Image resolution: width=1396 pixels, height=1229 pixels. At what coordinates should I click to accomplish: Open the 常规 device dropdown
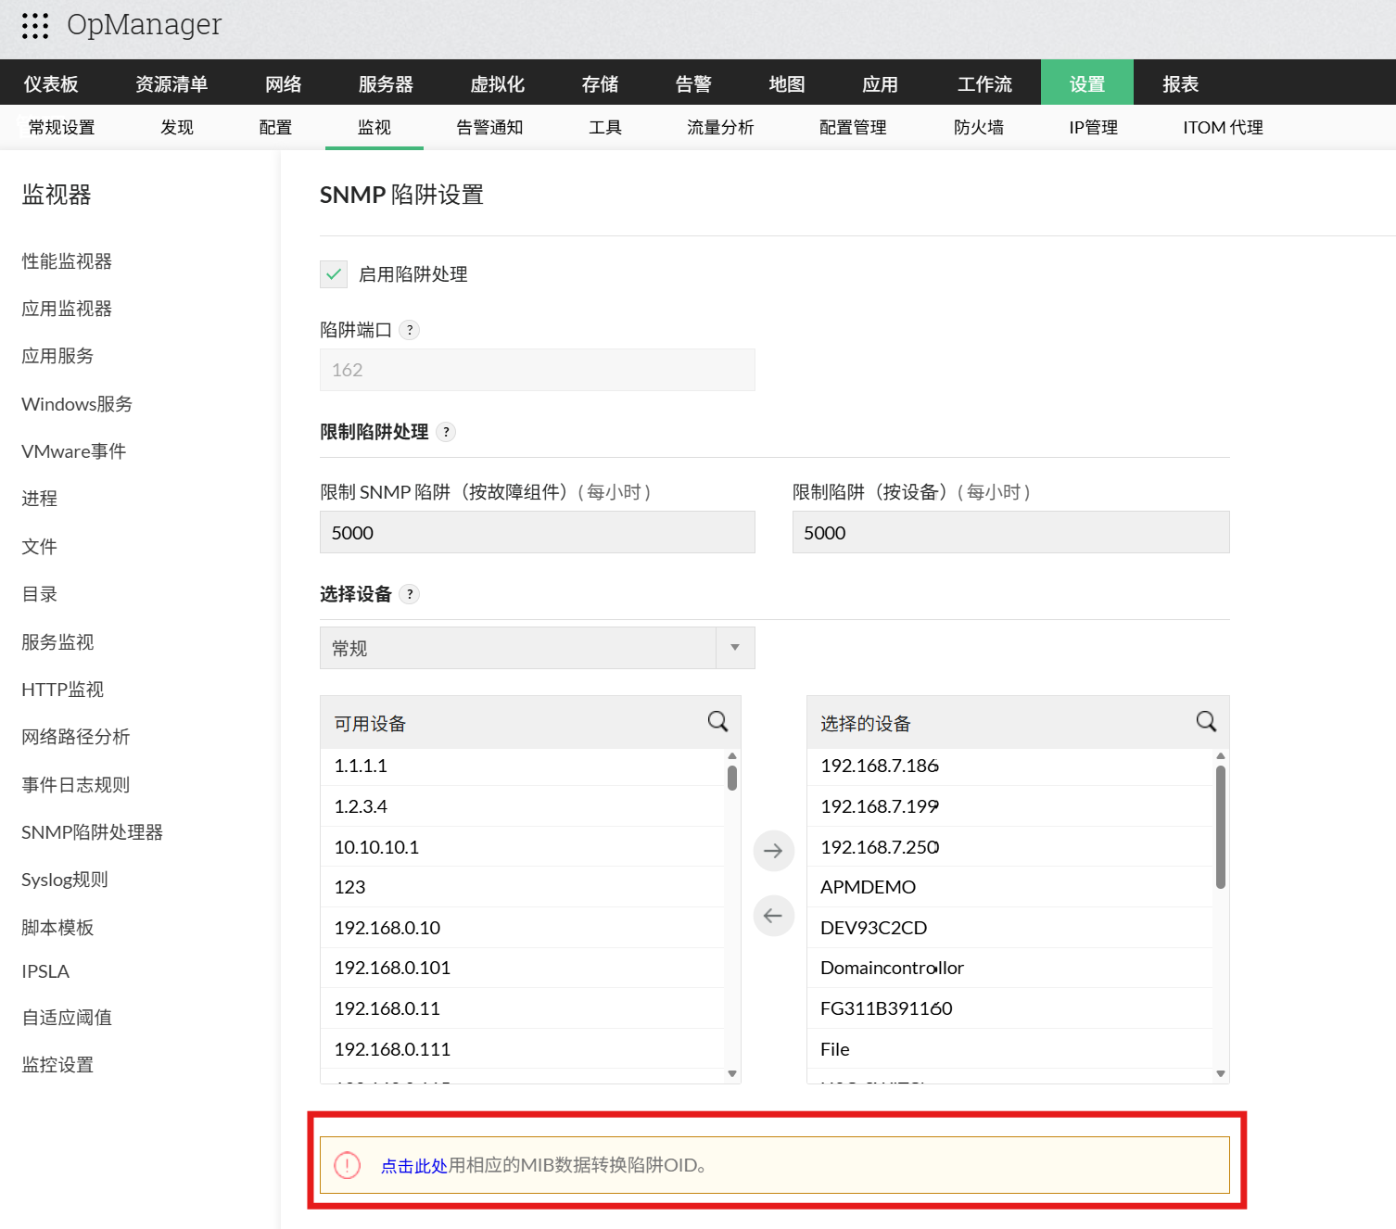click(538, 648)
